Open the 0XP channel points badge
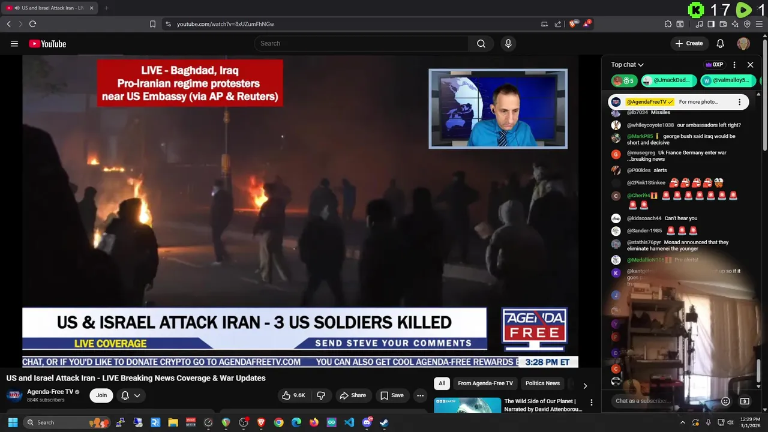 (715, 65)
